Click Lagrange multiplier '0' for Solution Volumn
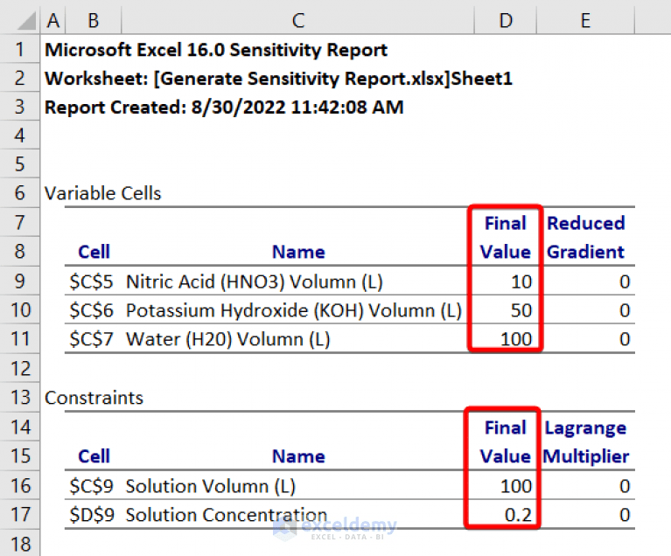671x556 pixels. [625, 486]
